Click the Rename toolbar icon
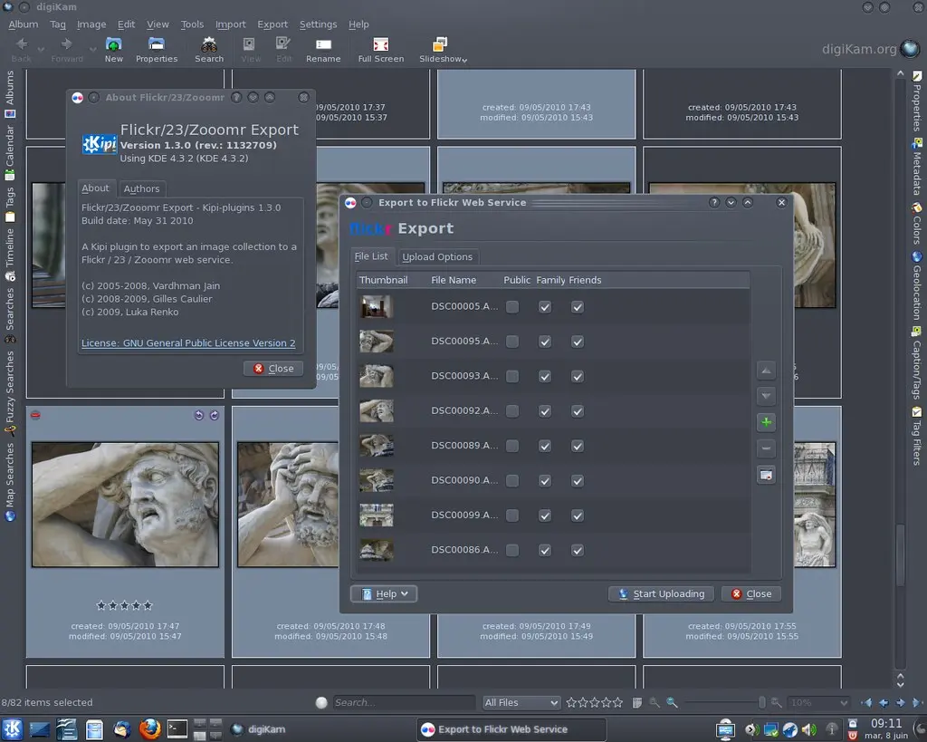 click(x=323, y=45)
